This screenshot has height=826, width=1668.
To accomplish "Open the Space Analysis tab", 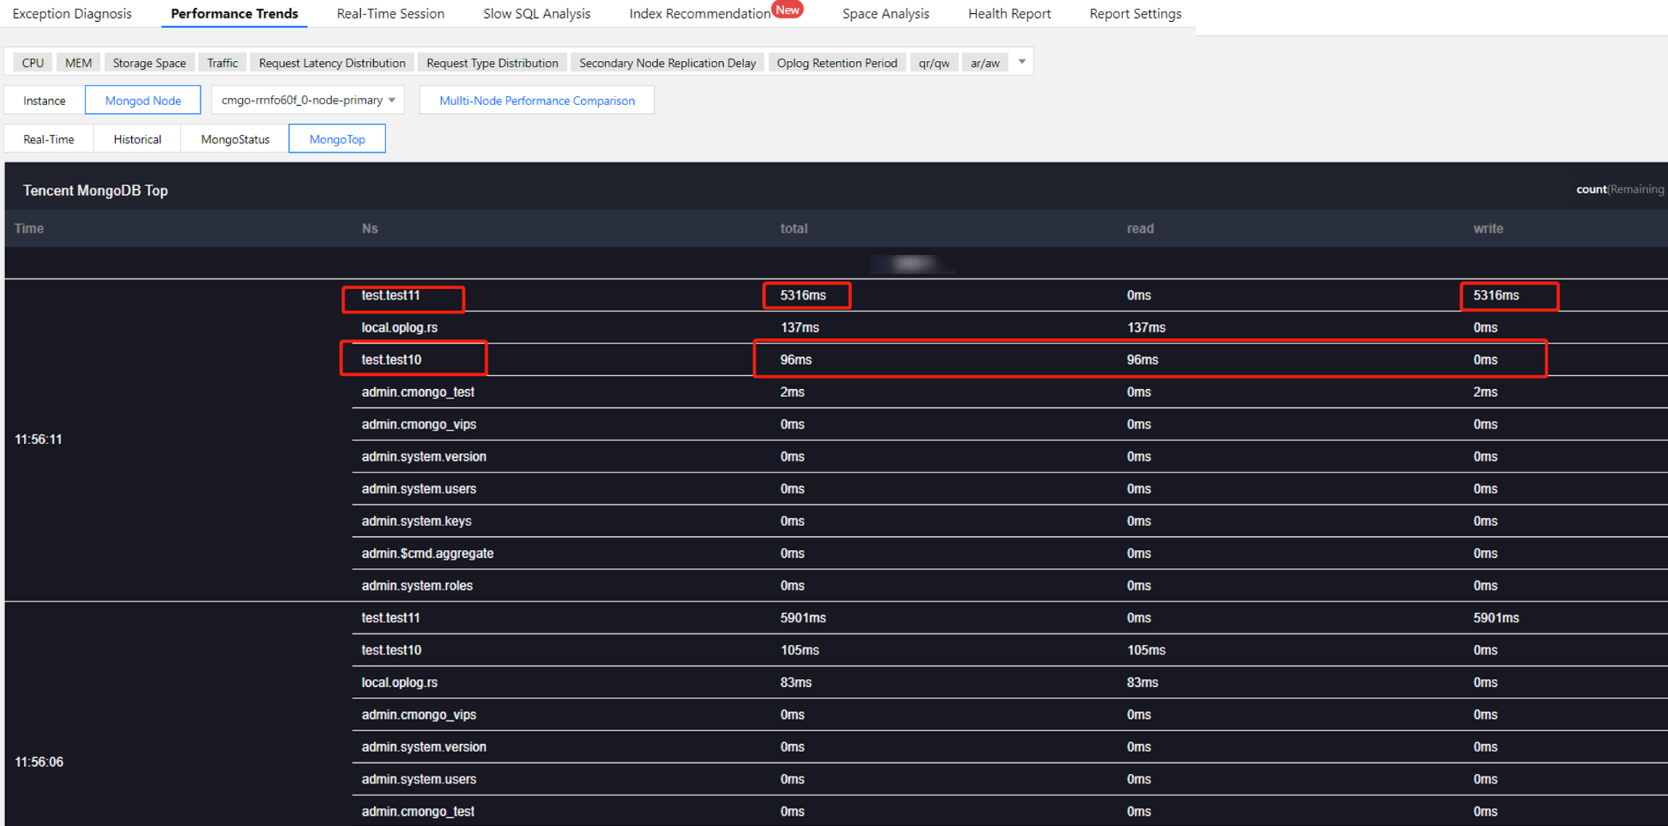I will pos(885,14).
